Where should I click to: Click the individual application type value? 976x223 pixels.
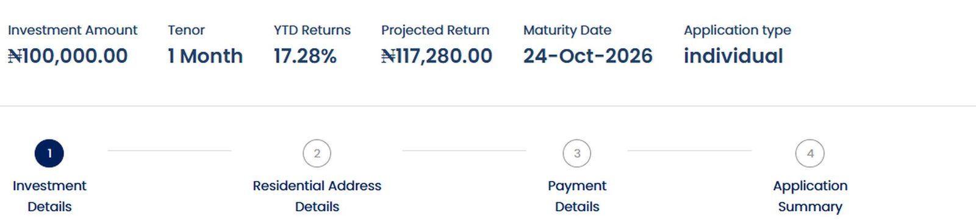733,56
